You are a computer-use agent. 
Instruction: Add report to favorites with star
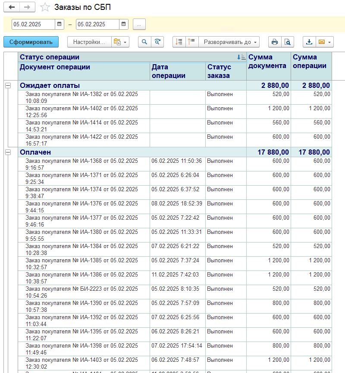[45, 7]
